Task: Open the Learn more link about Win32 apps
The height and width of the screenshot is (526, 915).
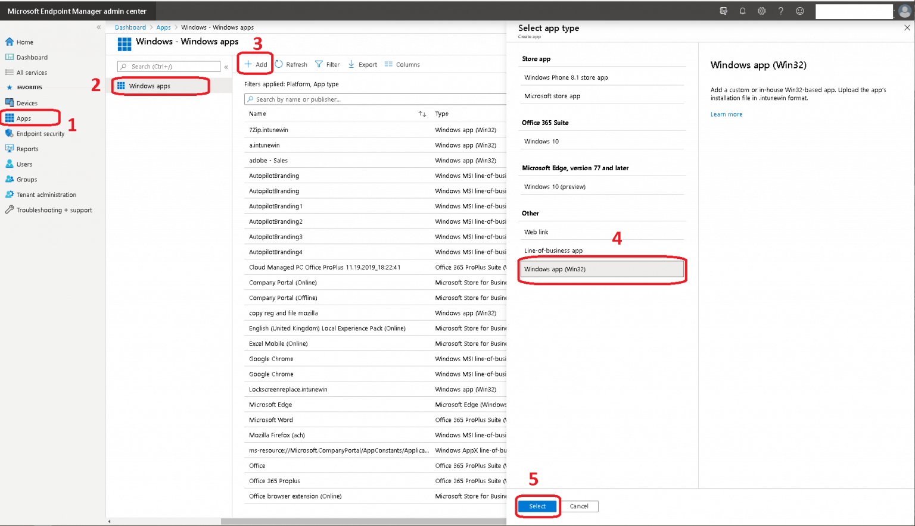Action: (x=726, y=114)
